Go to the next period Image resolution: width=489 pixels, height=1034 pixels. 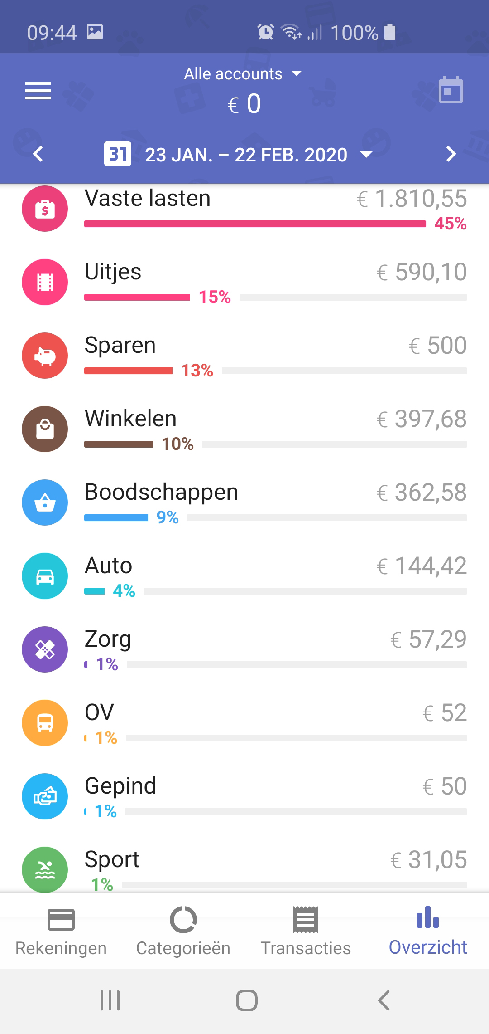[451, 154]
